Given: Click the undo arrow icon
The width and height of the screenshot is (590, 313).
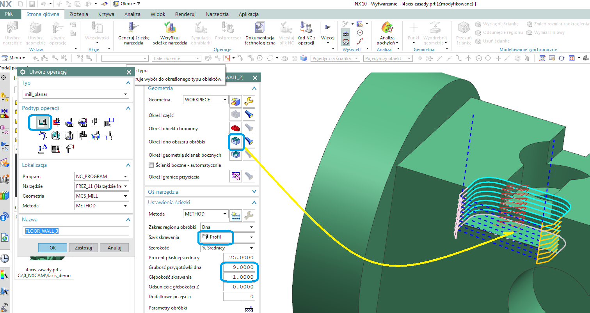Looking at the screenshot, I should coord(43,4).
